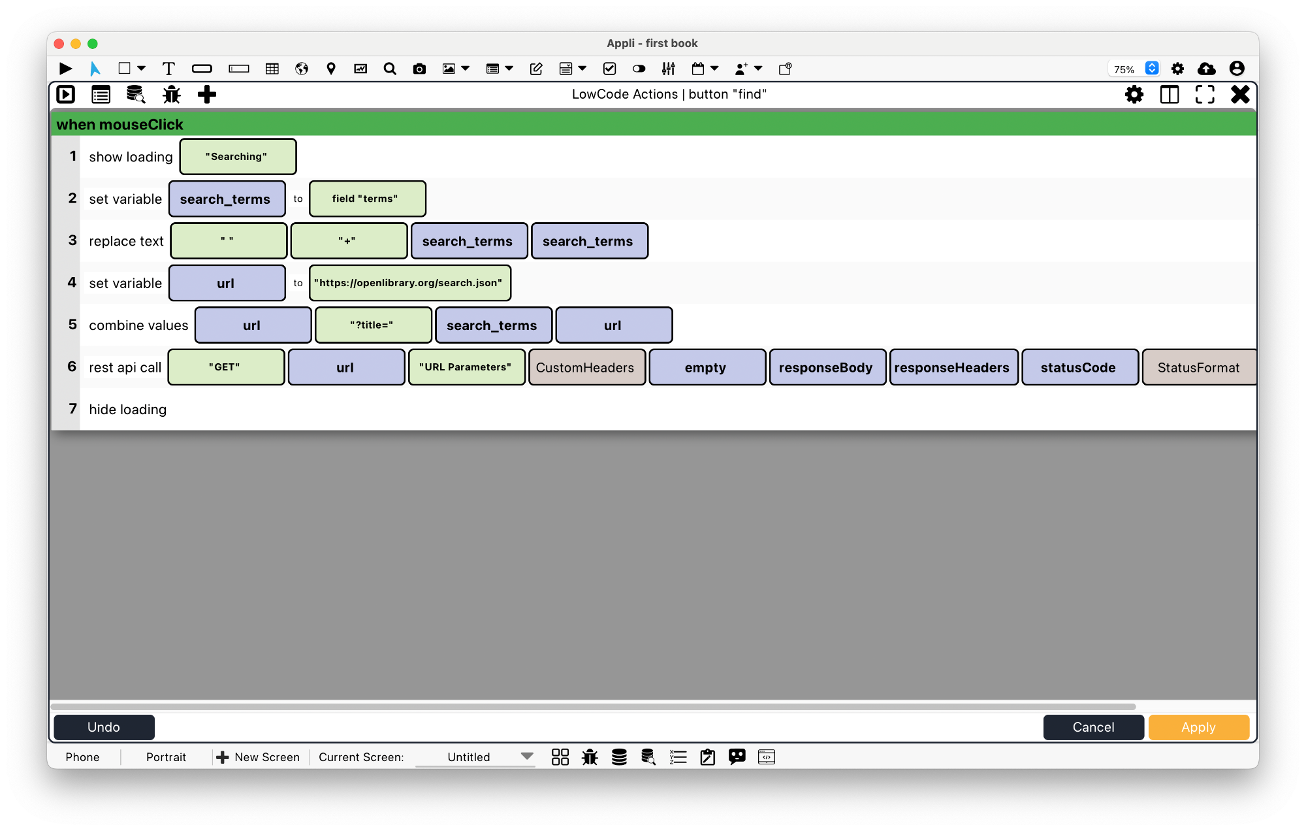
Task: Click the Undo button
Action: [x=104, y=726]
